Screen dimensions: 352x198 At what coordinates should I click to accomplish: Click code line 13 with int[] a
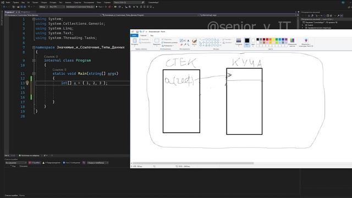[84, 83]
